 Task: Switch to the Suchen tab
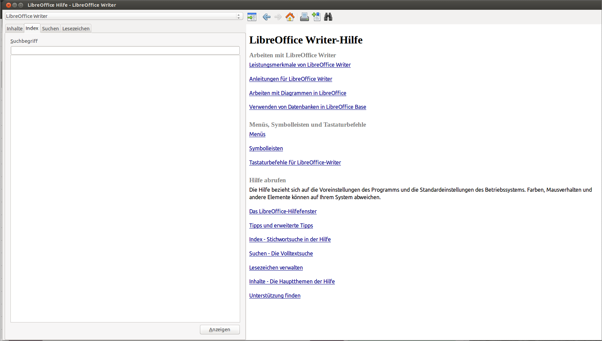[50, 29]
